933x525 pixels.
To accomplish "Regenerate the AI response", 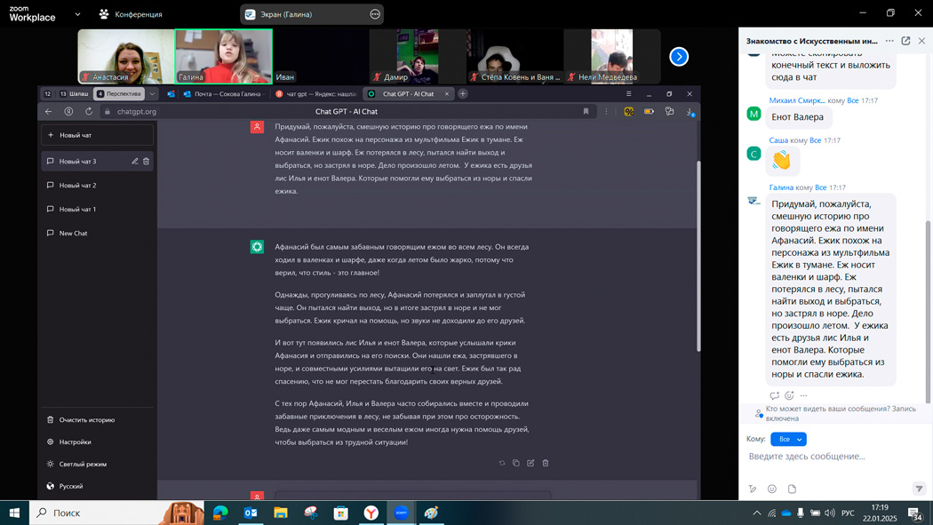I will tap(502, 463).
